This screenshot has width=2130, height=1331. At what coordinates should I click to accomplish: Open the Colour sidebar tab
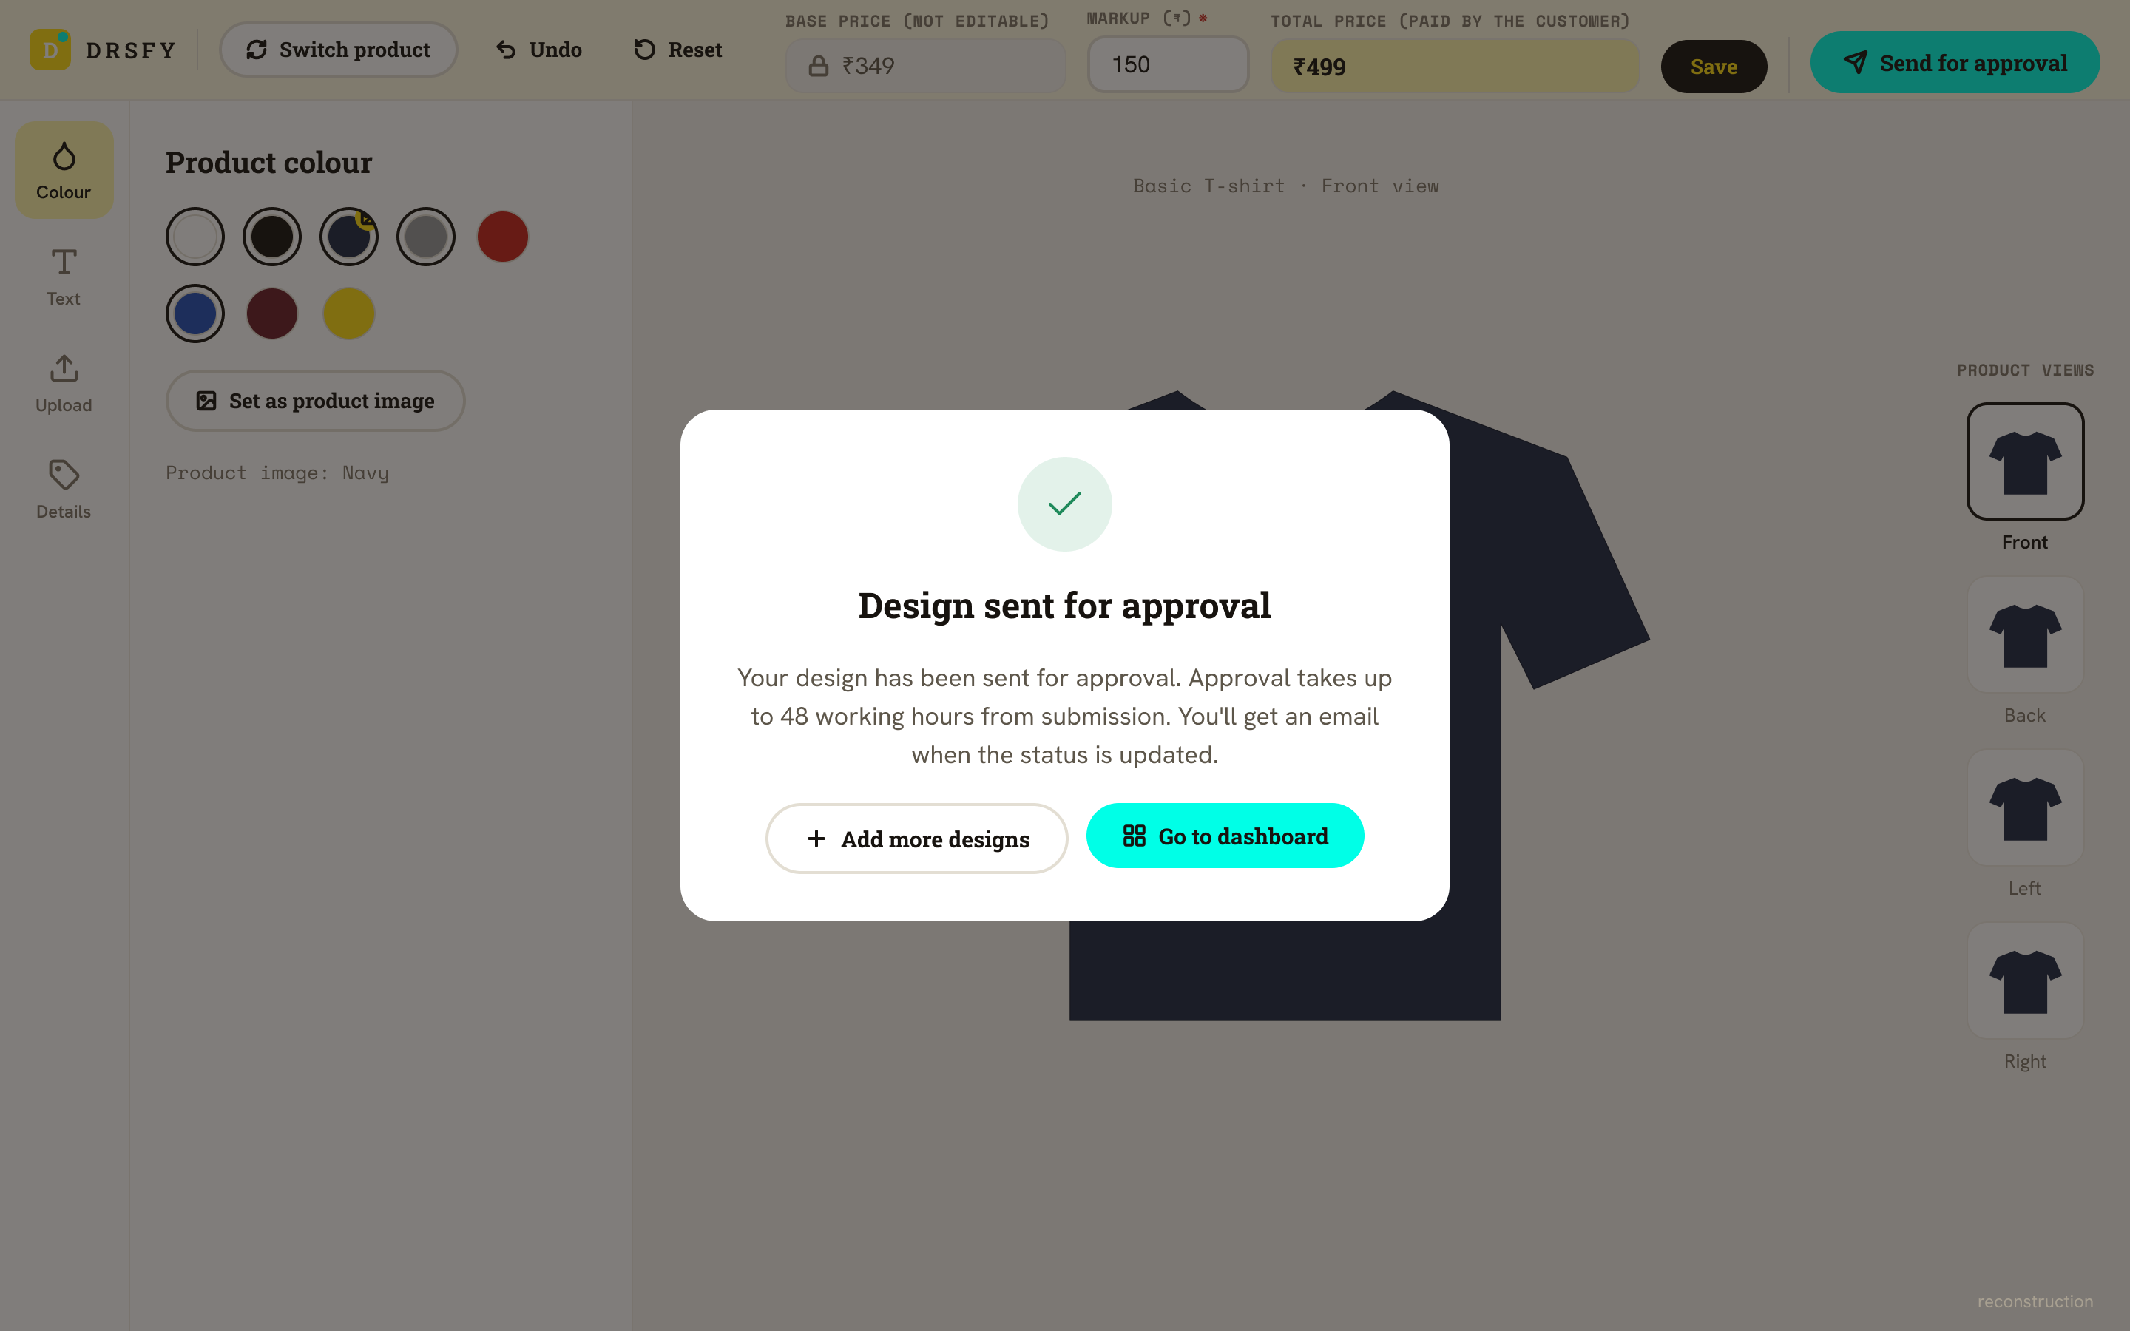[64, 170]
